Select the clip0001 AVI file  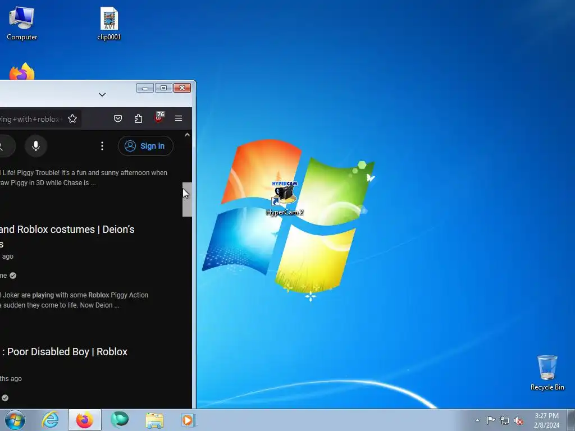click(109, 24)
